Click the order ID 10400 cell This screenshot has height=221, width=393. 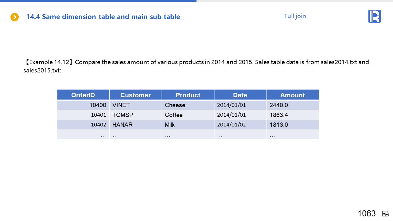tap(98, 105)
